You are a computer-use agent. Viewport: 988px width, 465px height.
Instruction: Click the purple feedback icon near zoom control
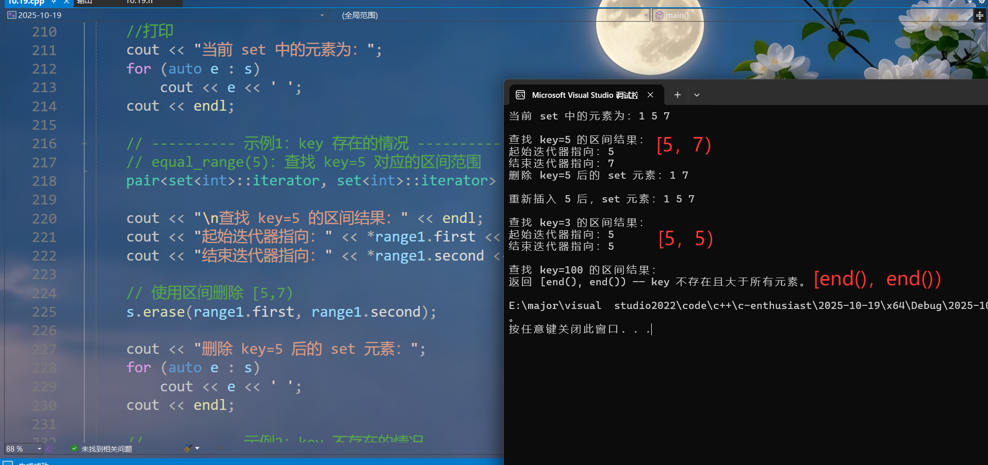click(x=50, y=449)
